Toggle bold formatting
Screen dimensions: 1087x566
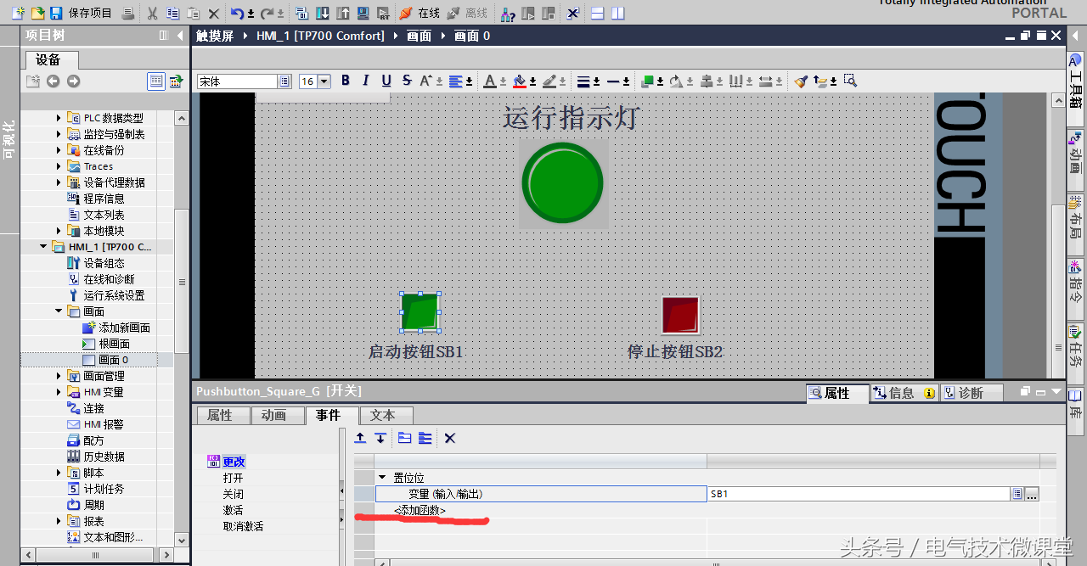point(346,81)
